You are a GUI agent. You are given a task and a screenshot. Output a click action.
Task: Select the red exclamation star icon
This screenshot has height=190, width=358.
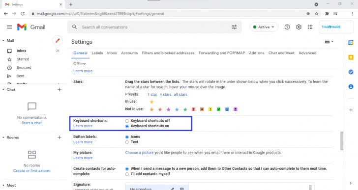193,109
